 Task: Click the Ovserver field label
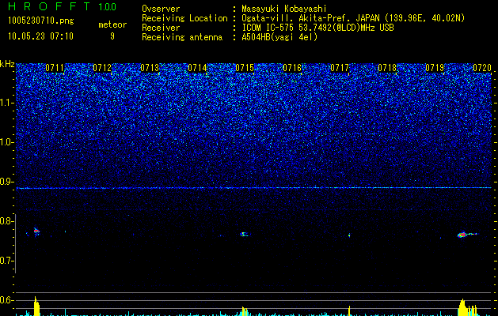pos(161,9)
